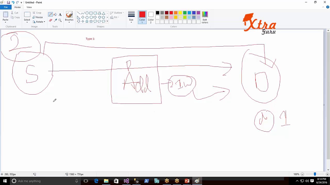Choose the Polygon shape

click(99, 13)
